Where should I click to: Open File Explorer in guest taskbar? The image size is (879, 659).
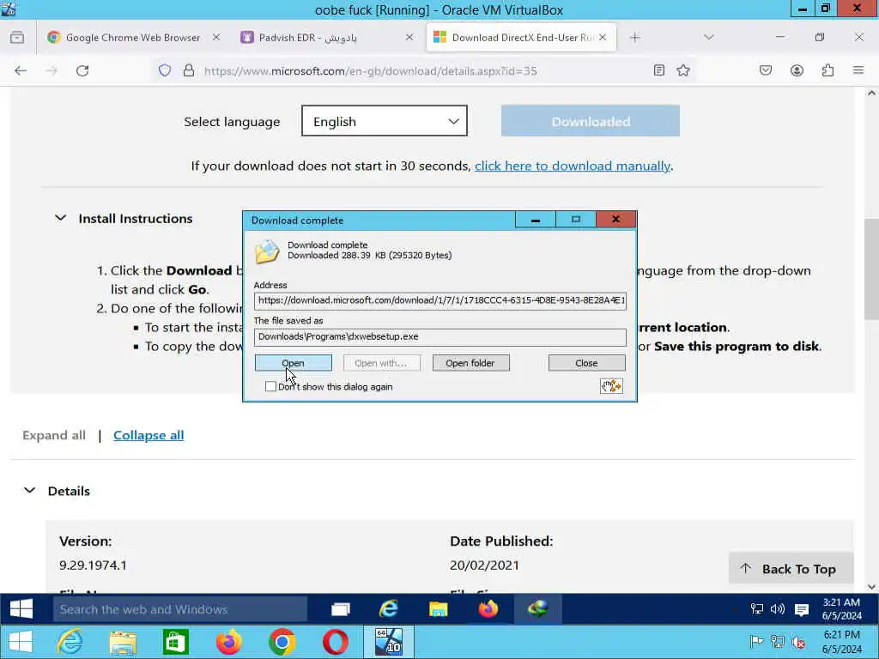click(439, 609)
